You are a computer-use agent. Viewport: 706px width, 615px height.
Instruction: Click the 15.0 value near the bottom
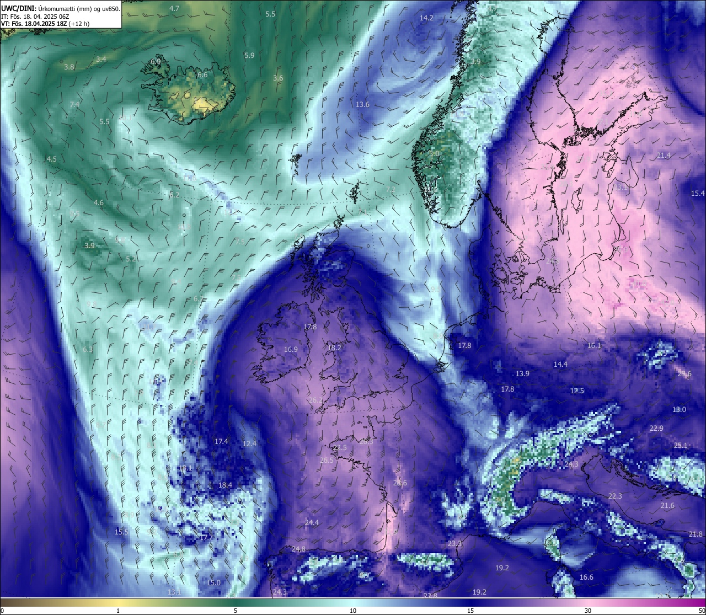[213, 582]
